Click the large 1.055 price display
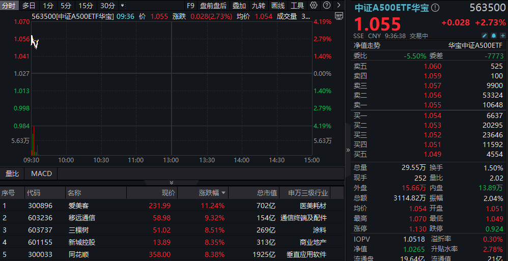The width and height of the screenshot is (508, 261). pyautogui.click(x=377, y=24)
